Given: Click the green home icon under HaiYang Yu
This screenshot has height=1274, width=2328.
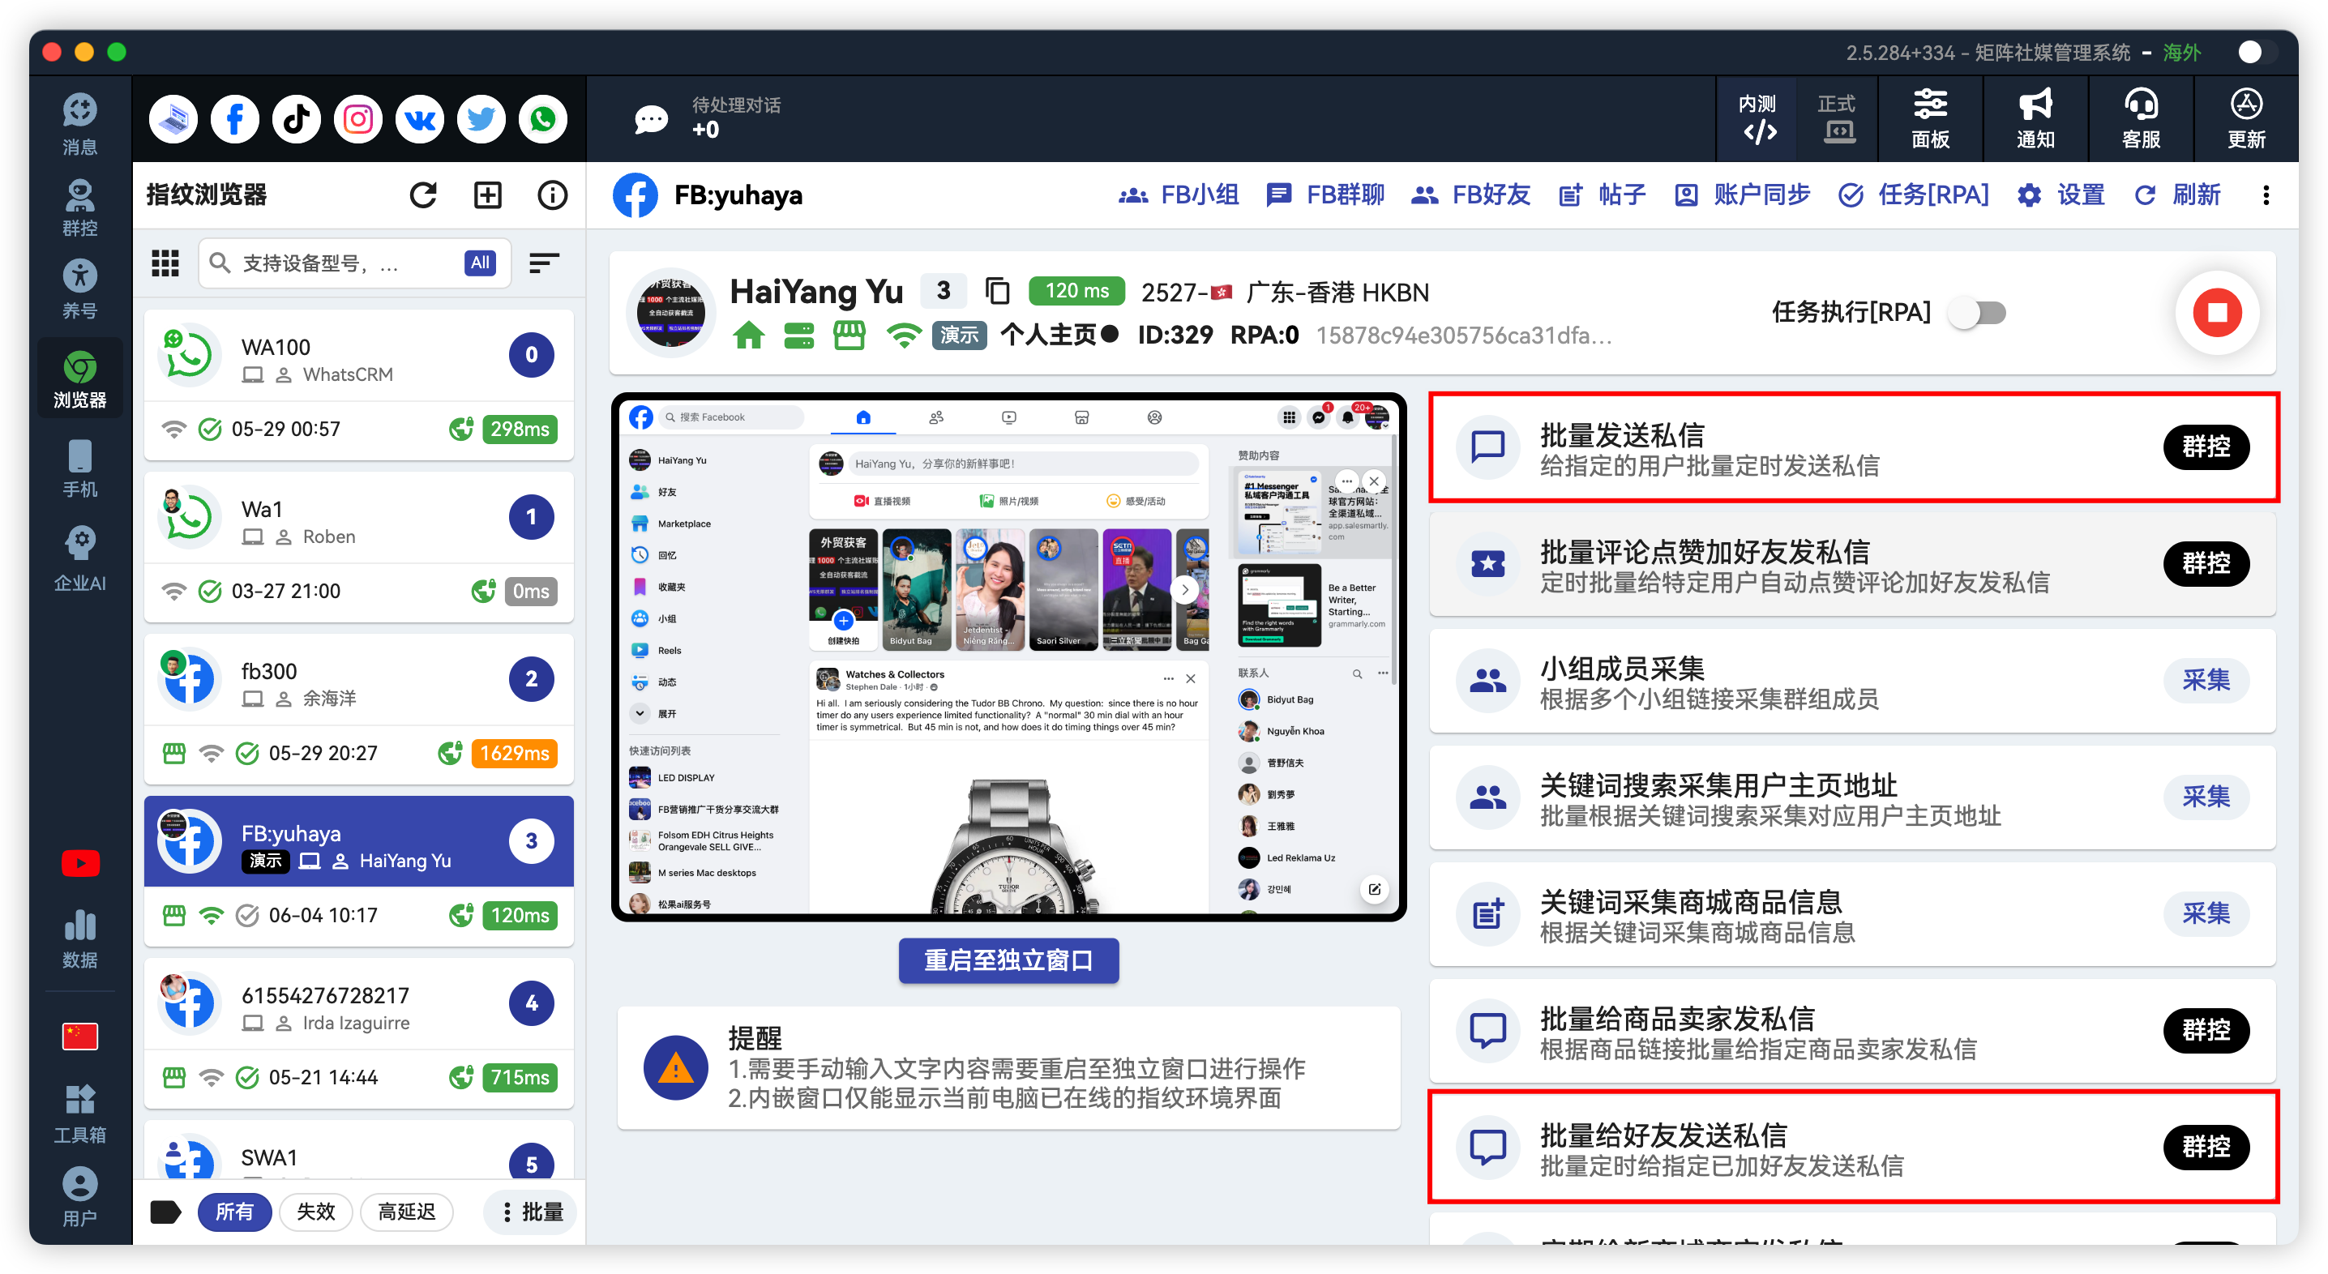Looking at the screenshot, I should [748, 336].
